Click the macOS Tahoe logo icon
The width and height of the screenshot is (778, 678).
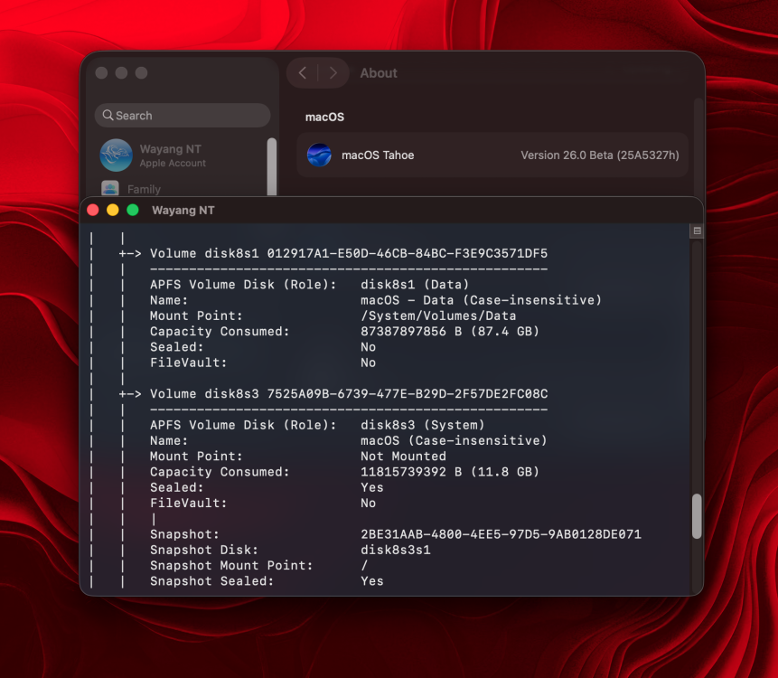tap(319, 155)
